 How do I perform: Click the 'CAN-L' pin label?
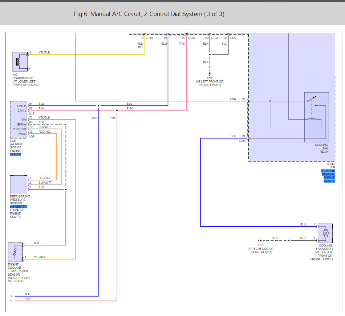pyautogui.click(x=22, y=111)
